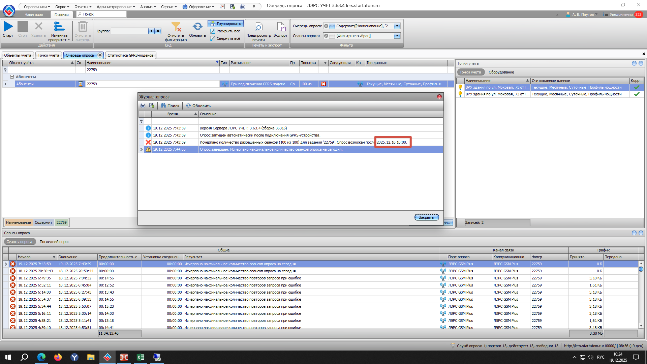Collapse the Абоненты group row

coord(12,77)
